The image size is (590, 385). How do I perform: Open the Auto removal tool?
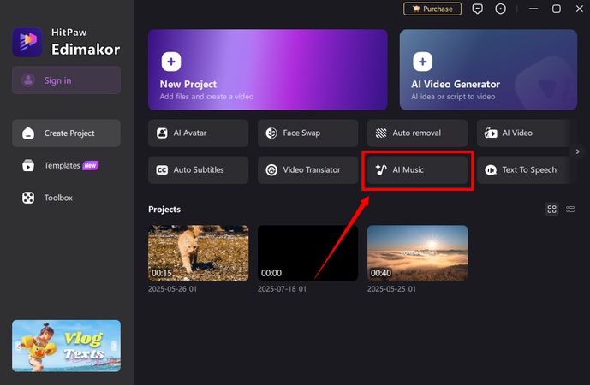click(417, 133)
